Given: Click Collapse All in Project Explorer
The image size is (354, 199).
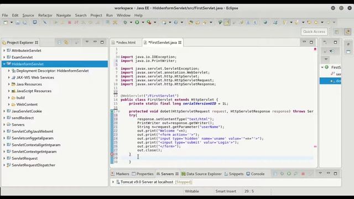Looking at the screenshot, I should (x=59, y=42).
